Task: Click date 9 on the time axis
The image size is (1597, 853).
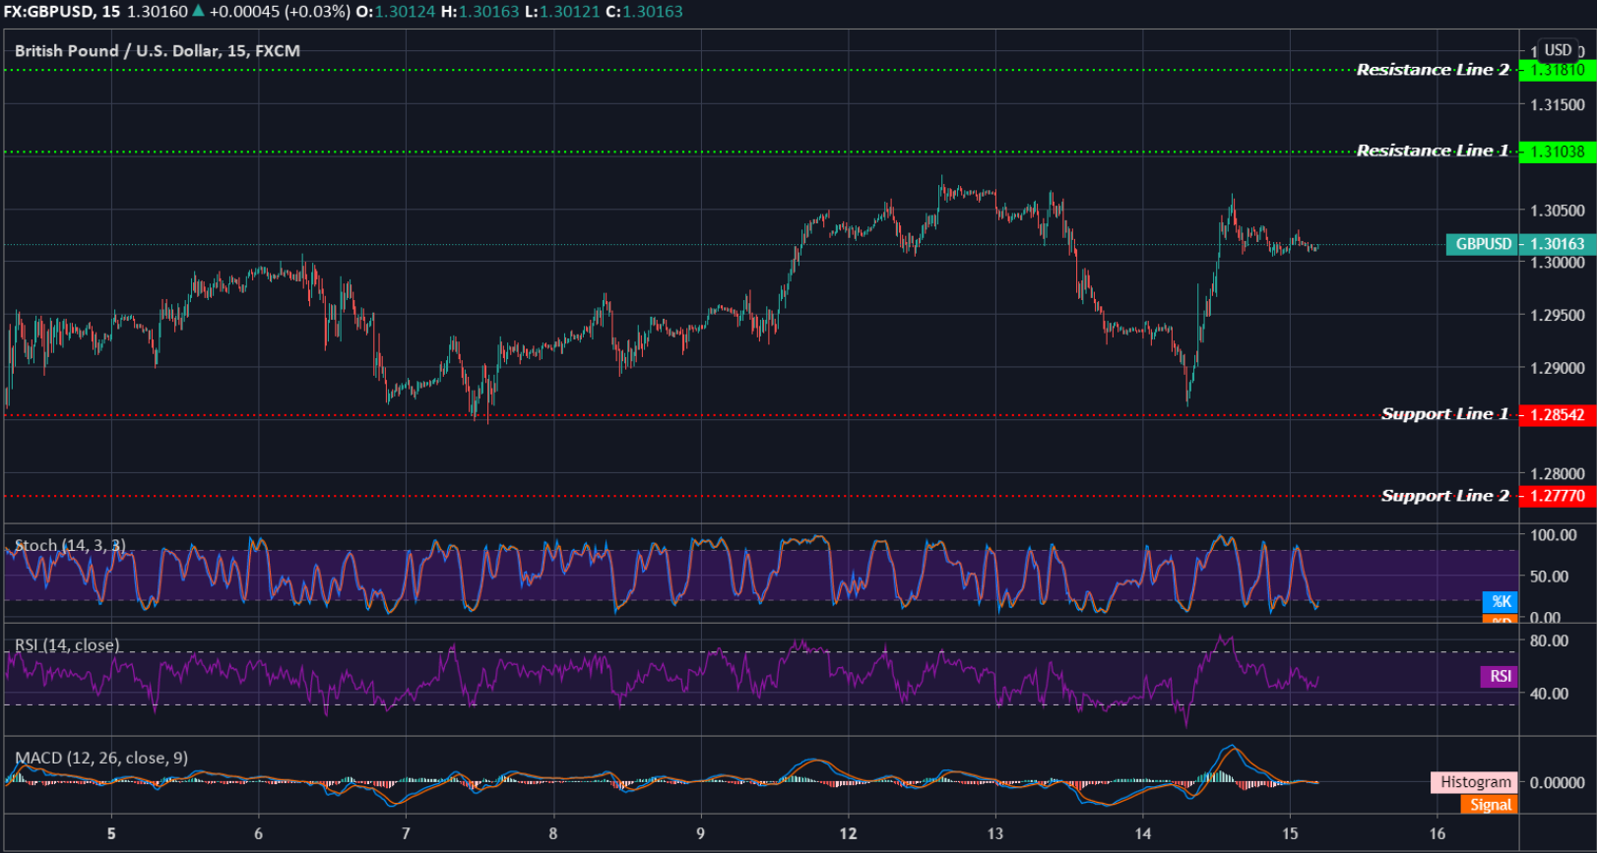Action: pos(701,833)
